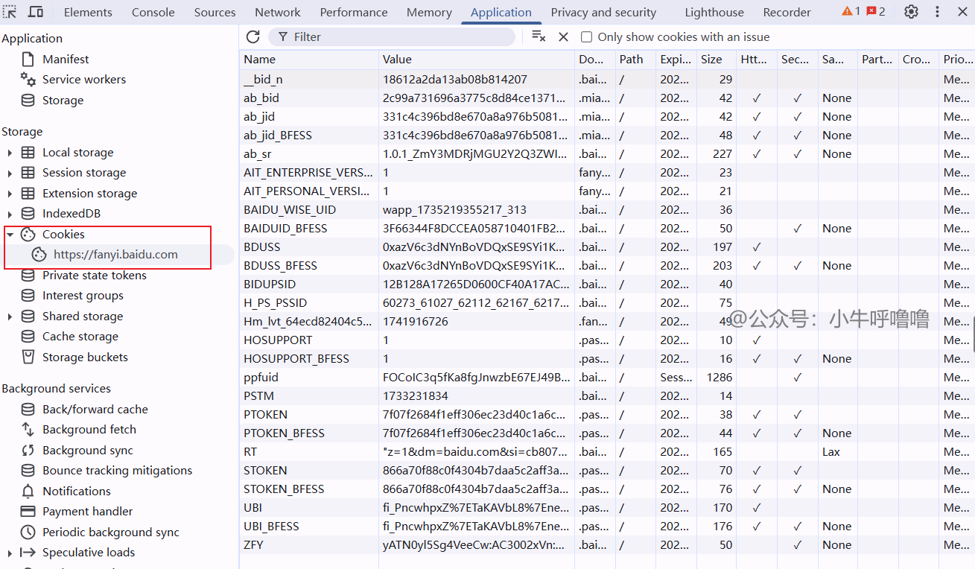Click the inspect element picker icon
This screenshot has height=569, width=975.
click(x=10, y=12)
